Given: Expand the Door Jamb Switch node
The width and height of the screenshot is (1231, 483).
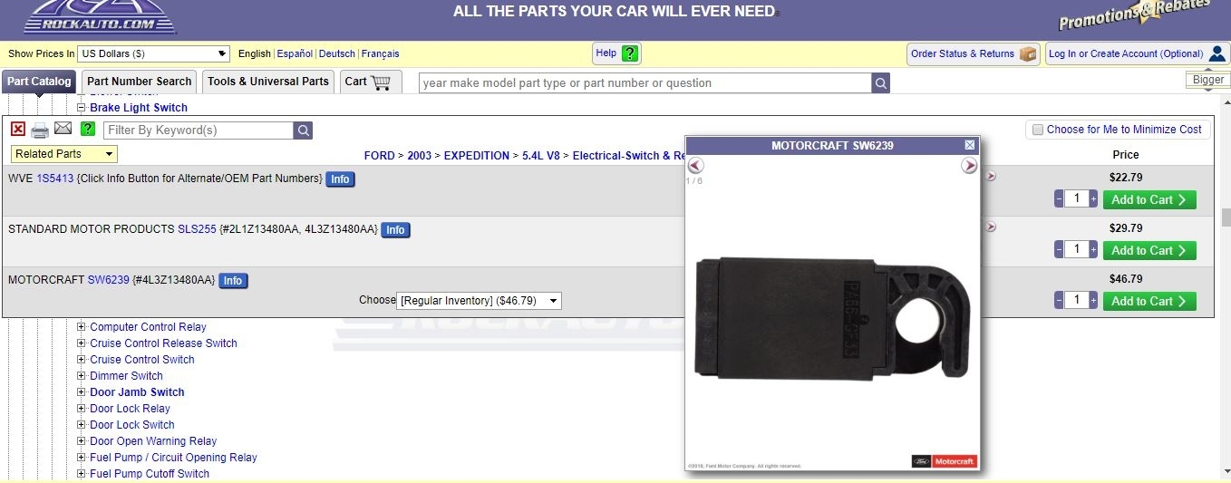Looking at the screenshot, I should (x=81, y=392).
